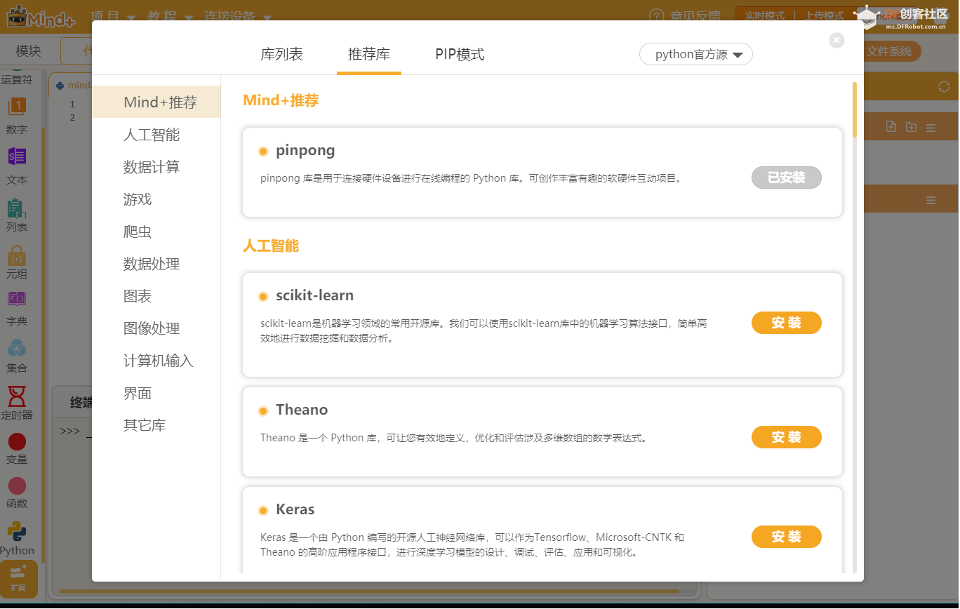This screenshot has height=609, width=960.
Task: Switch to the PIP模式 tab
Action: tap(460, 54)
